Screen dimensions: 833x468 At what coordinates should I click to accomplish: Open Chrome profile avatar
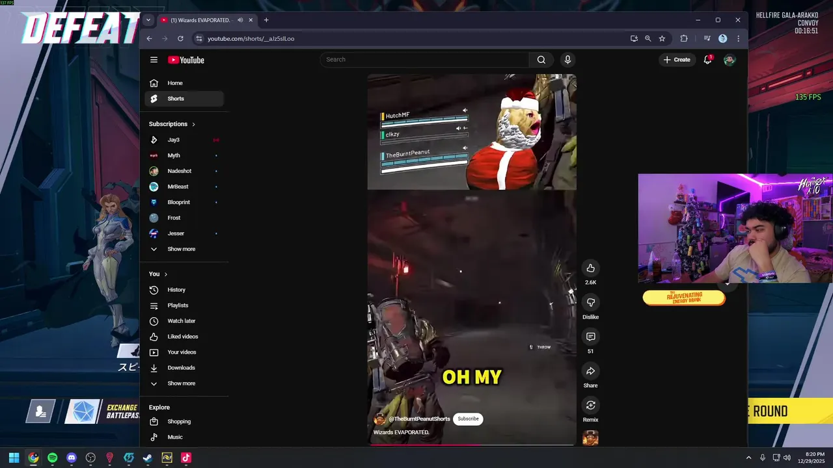(x=722, y=38)
